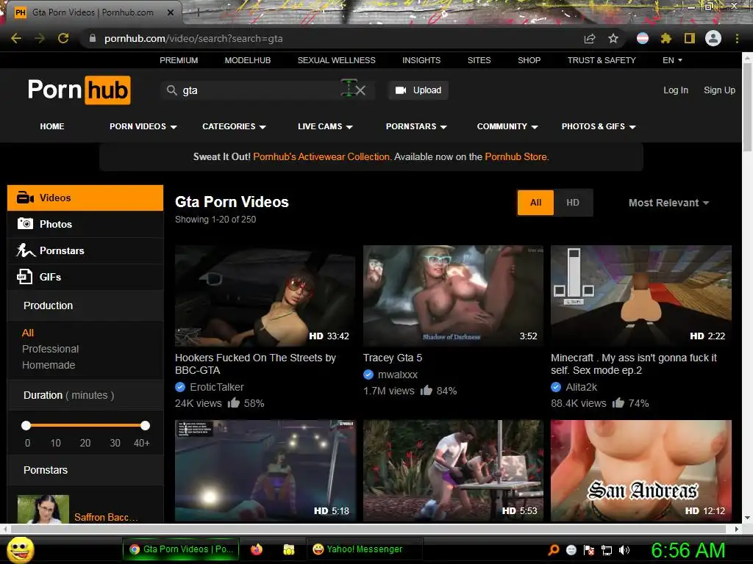Expand the Pornstars navigation menu
Viewport: 753px width, 564px height.
[416, 126]
